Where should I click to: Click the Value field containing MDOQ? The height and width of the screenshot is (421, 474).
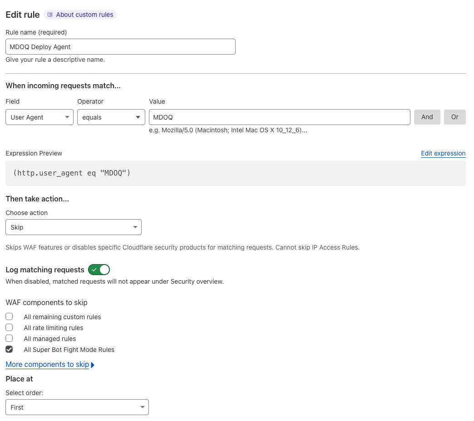[279, 117]
